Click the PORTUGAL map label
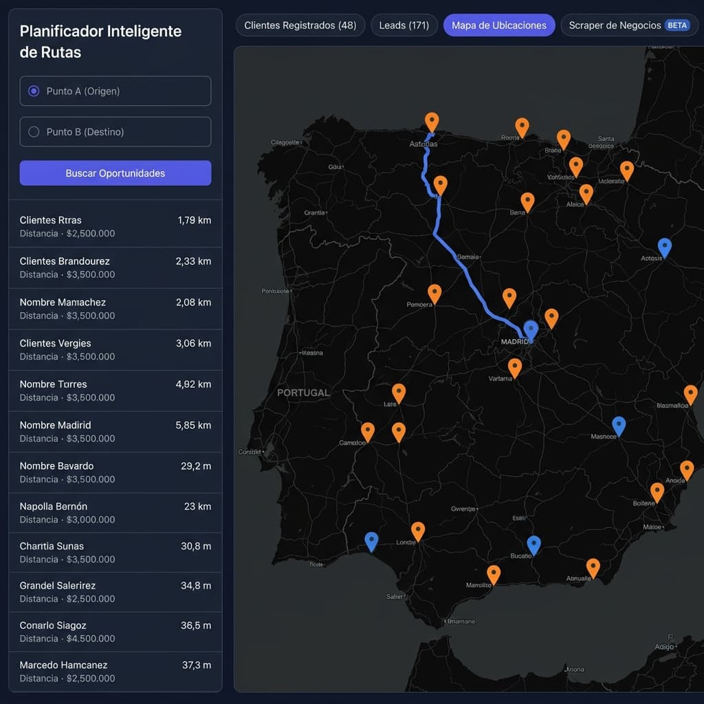The image size is (704, 704). (303, 393)
